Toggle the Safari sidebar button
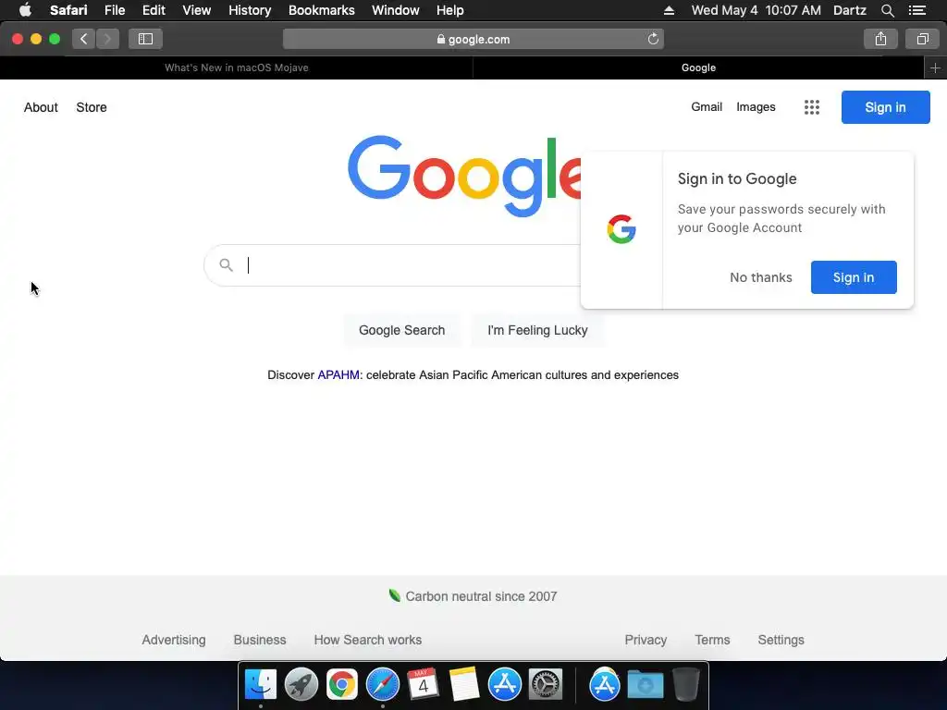Image resolution: width=947 pixels, height=710 pixels. pos(145,39)
